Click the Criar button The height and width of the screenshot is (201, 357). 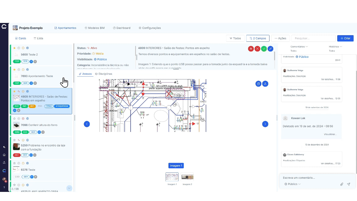[345, 38]
